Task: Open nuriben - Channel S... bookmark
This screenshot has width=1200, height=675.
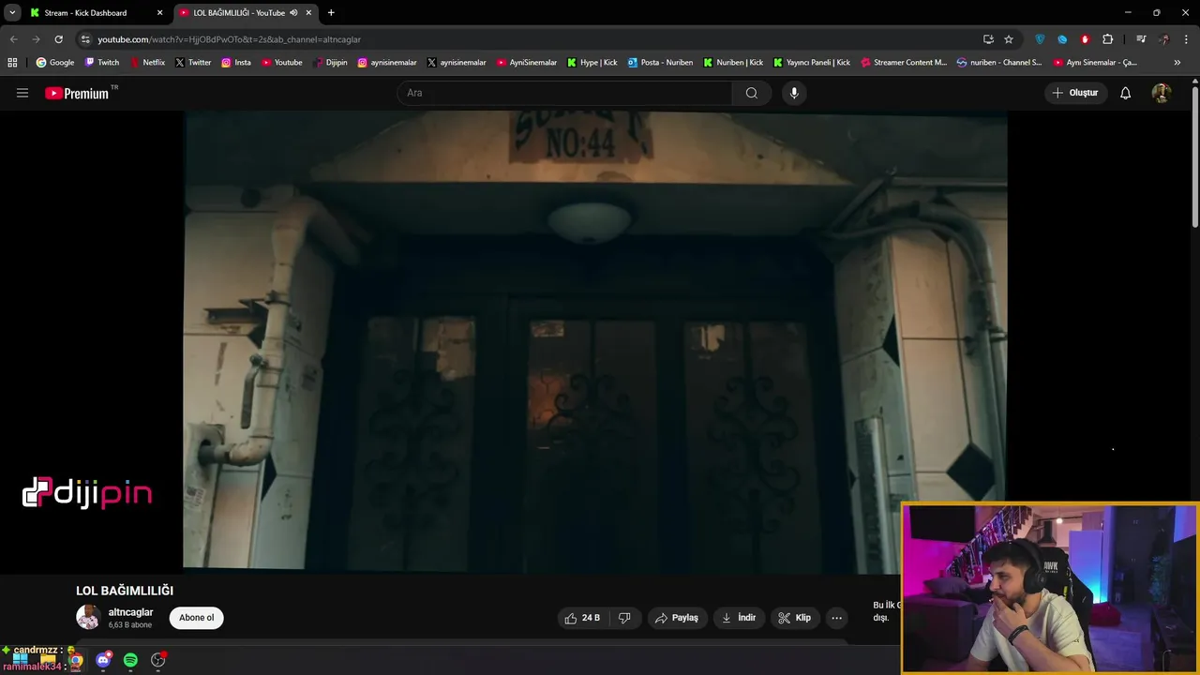Action: (999, 63)
